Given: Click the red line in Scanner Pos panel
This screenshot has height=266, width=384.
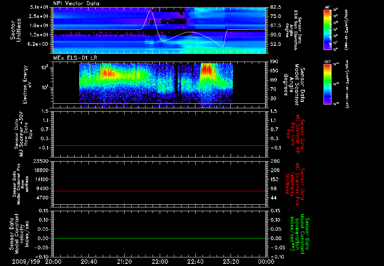Looking at the screenshot, I should click(159, 191).
